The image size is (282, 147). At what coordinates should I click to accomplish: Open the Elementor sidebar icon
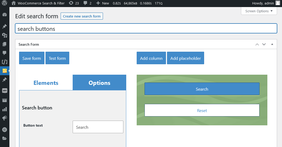(x=4, y=130)
